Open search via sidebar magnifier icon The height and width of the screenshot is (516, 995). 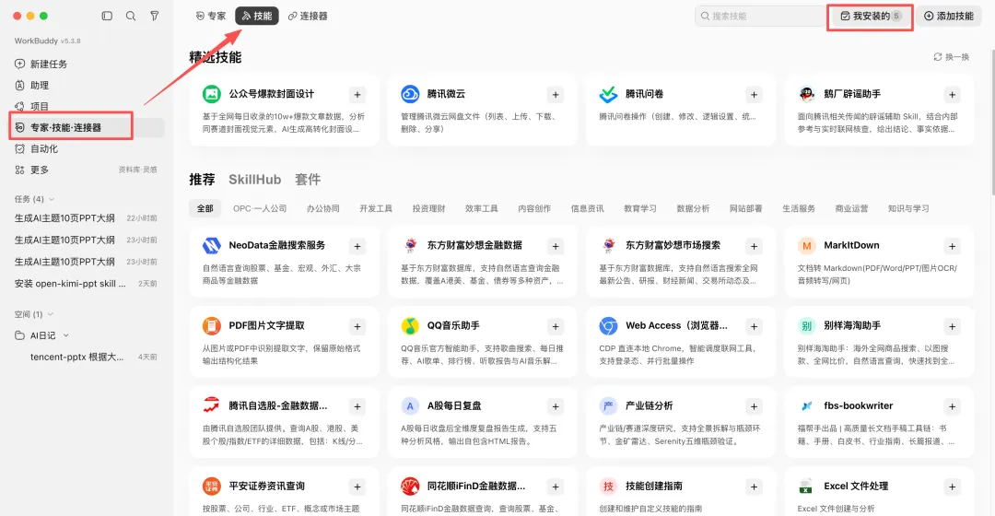click(x=131, y=16)
